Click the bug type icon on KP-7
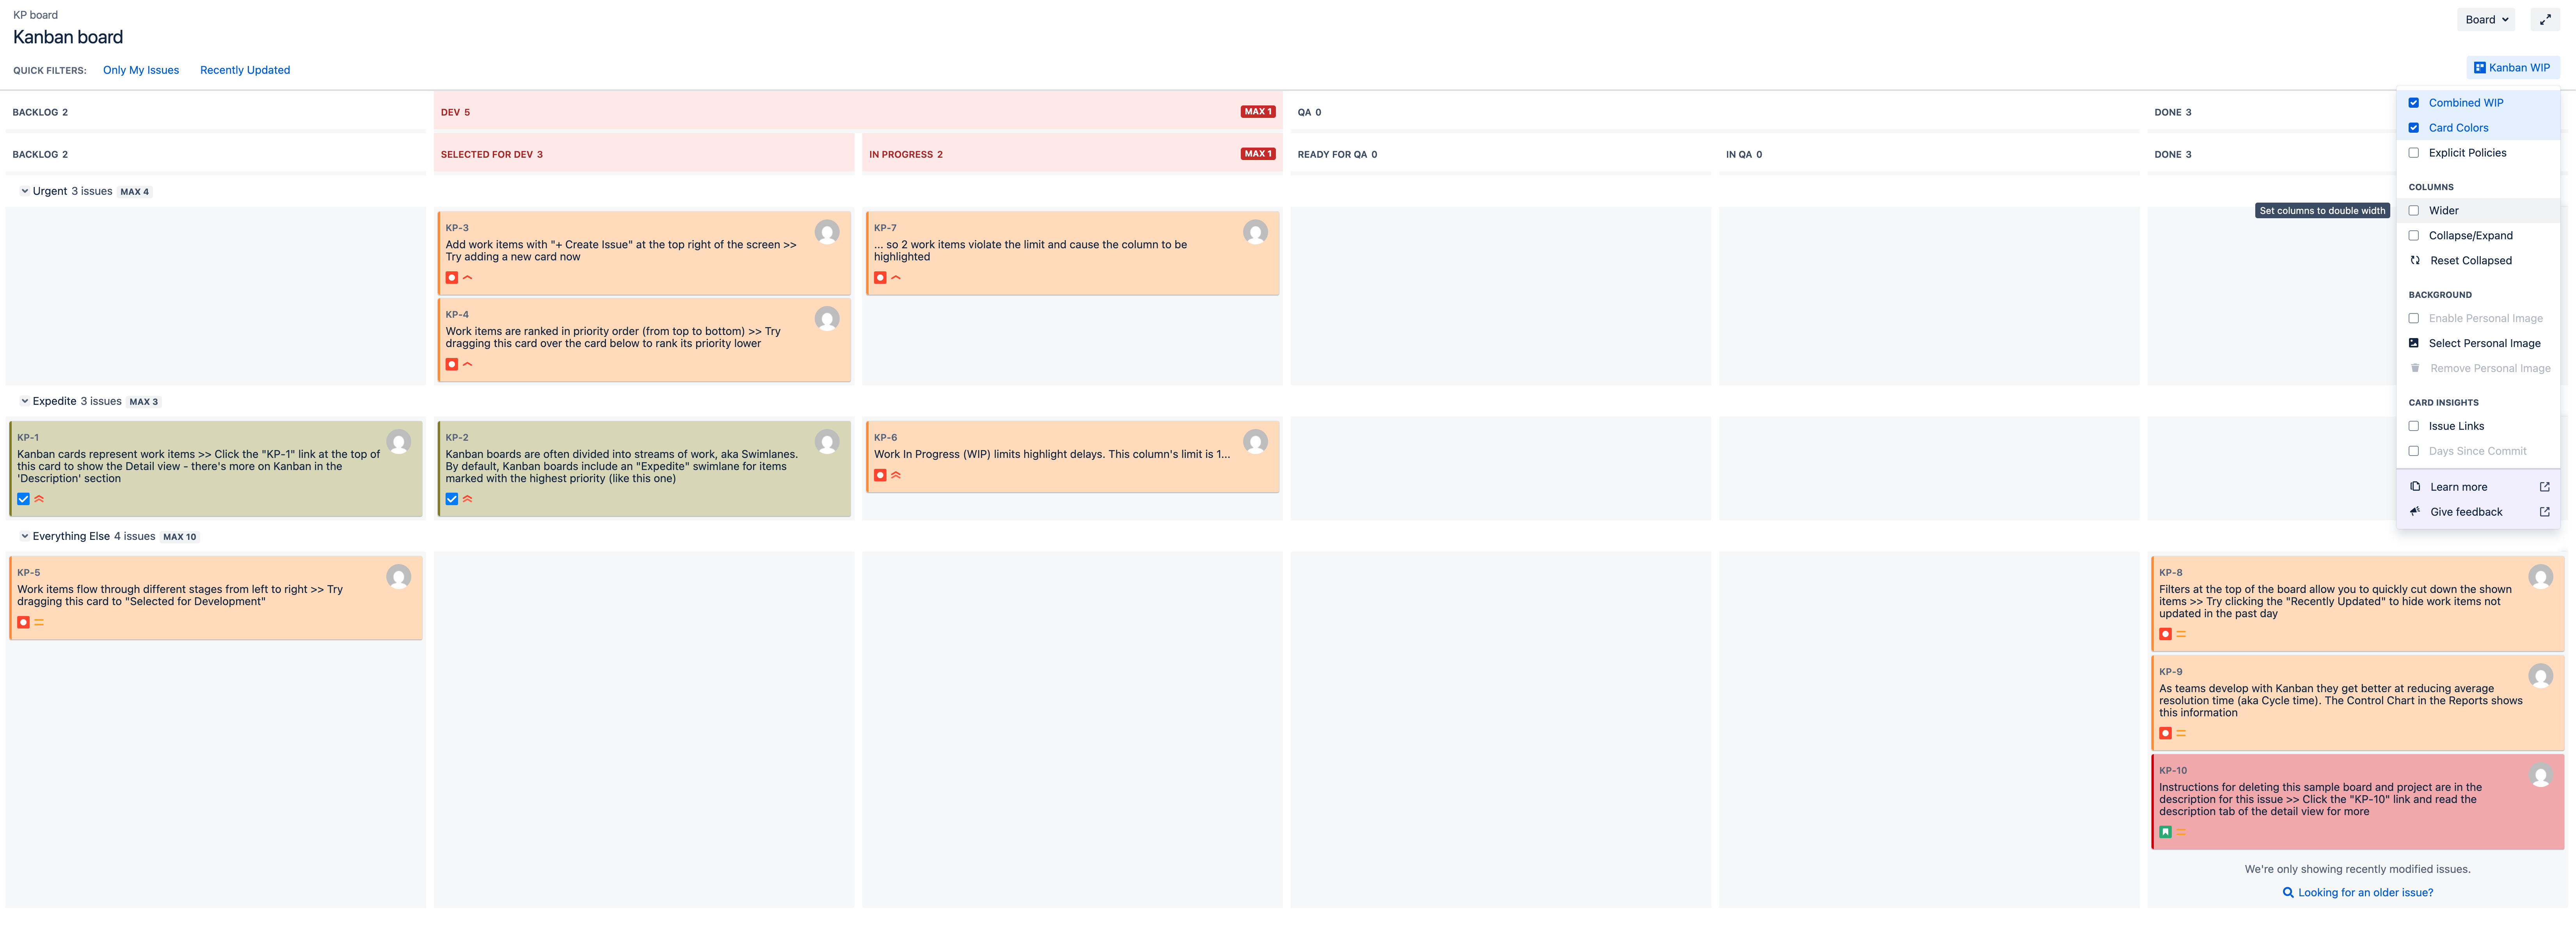 [x=880, y=278]
